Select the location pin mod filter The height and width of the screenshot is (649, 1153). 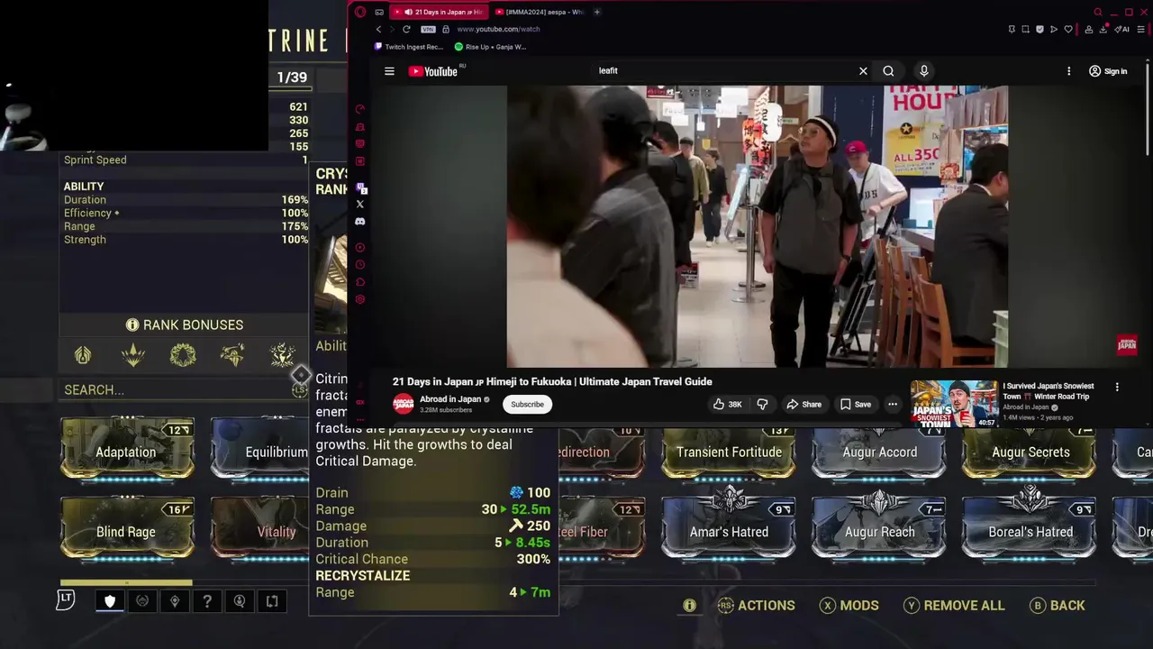tap(175, 601)
